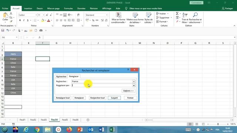Image resolution: width=237 pixels, height=133 pixels.
Task: Toggle italic formatting I button
Action: tap(24, 20)
